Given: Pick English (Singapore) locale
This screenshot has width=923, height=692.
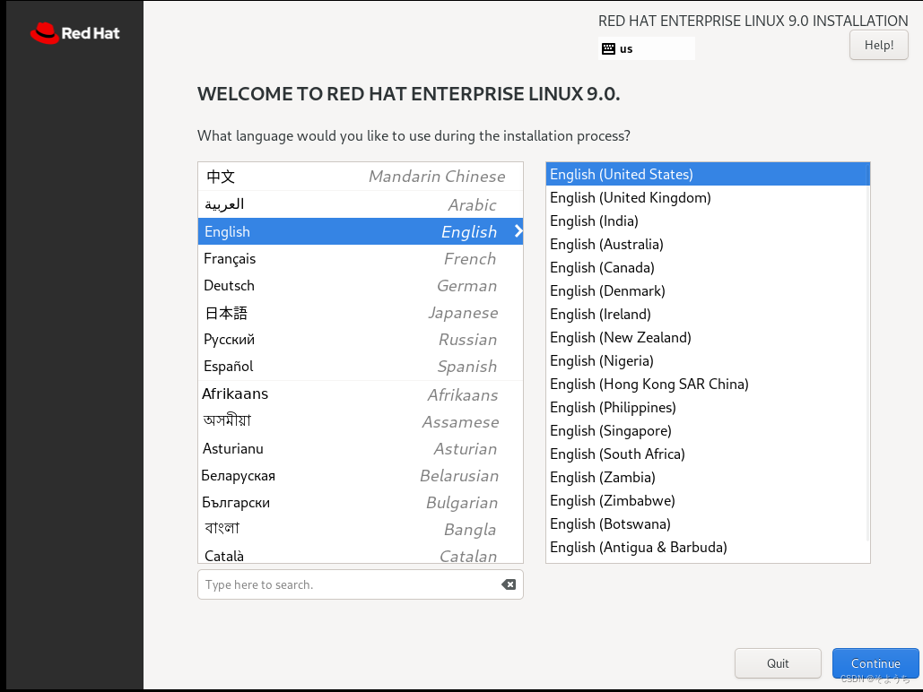Looking at the screenshot, I should click(x=708, y=431).
